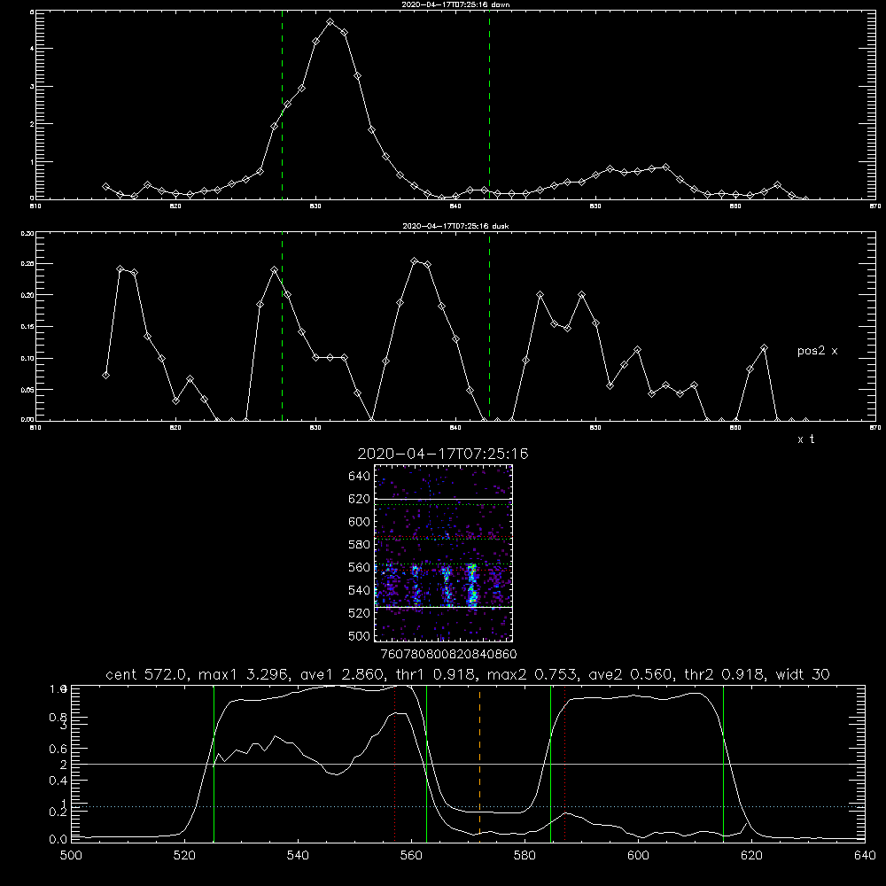Select the right green dashed line in dawn plot

point(489,105)
